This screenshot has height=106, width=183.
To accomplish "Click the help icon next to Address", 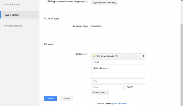I will pos(87,54).
